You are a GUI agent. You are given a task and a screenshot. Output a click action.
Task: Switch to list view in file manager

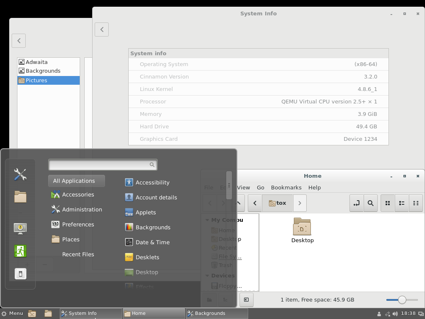coord(402,203)
